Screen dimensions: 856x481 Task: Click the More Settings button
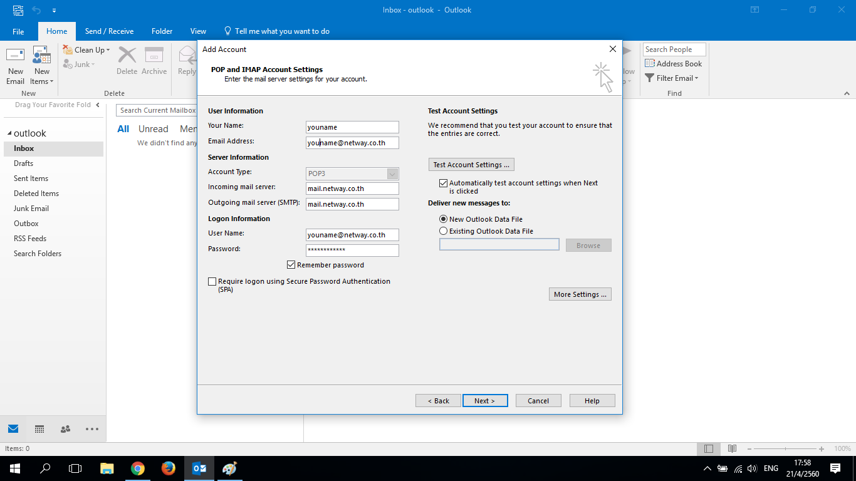(x=580, y=294)
